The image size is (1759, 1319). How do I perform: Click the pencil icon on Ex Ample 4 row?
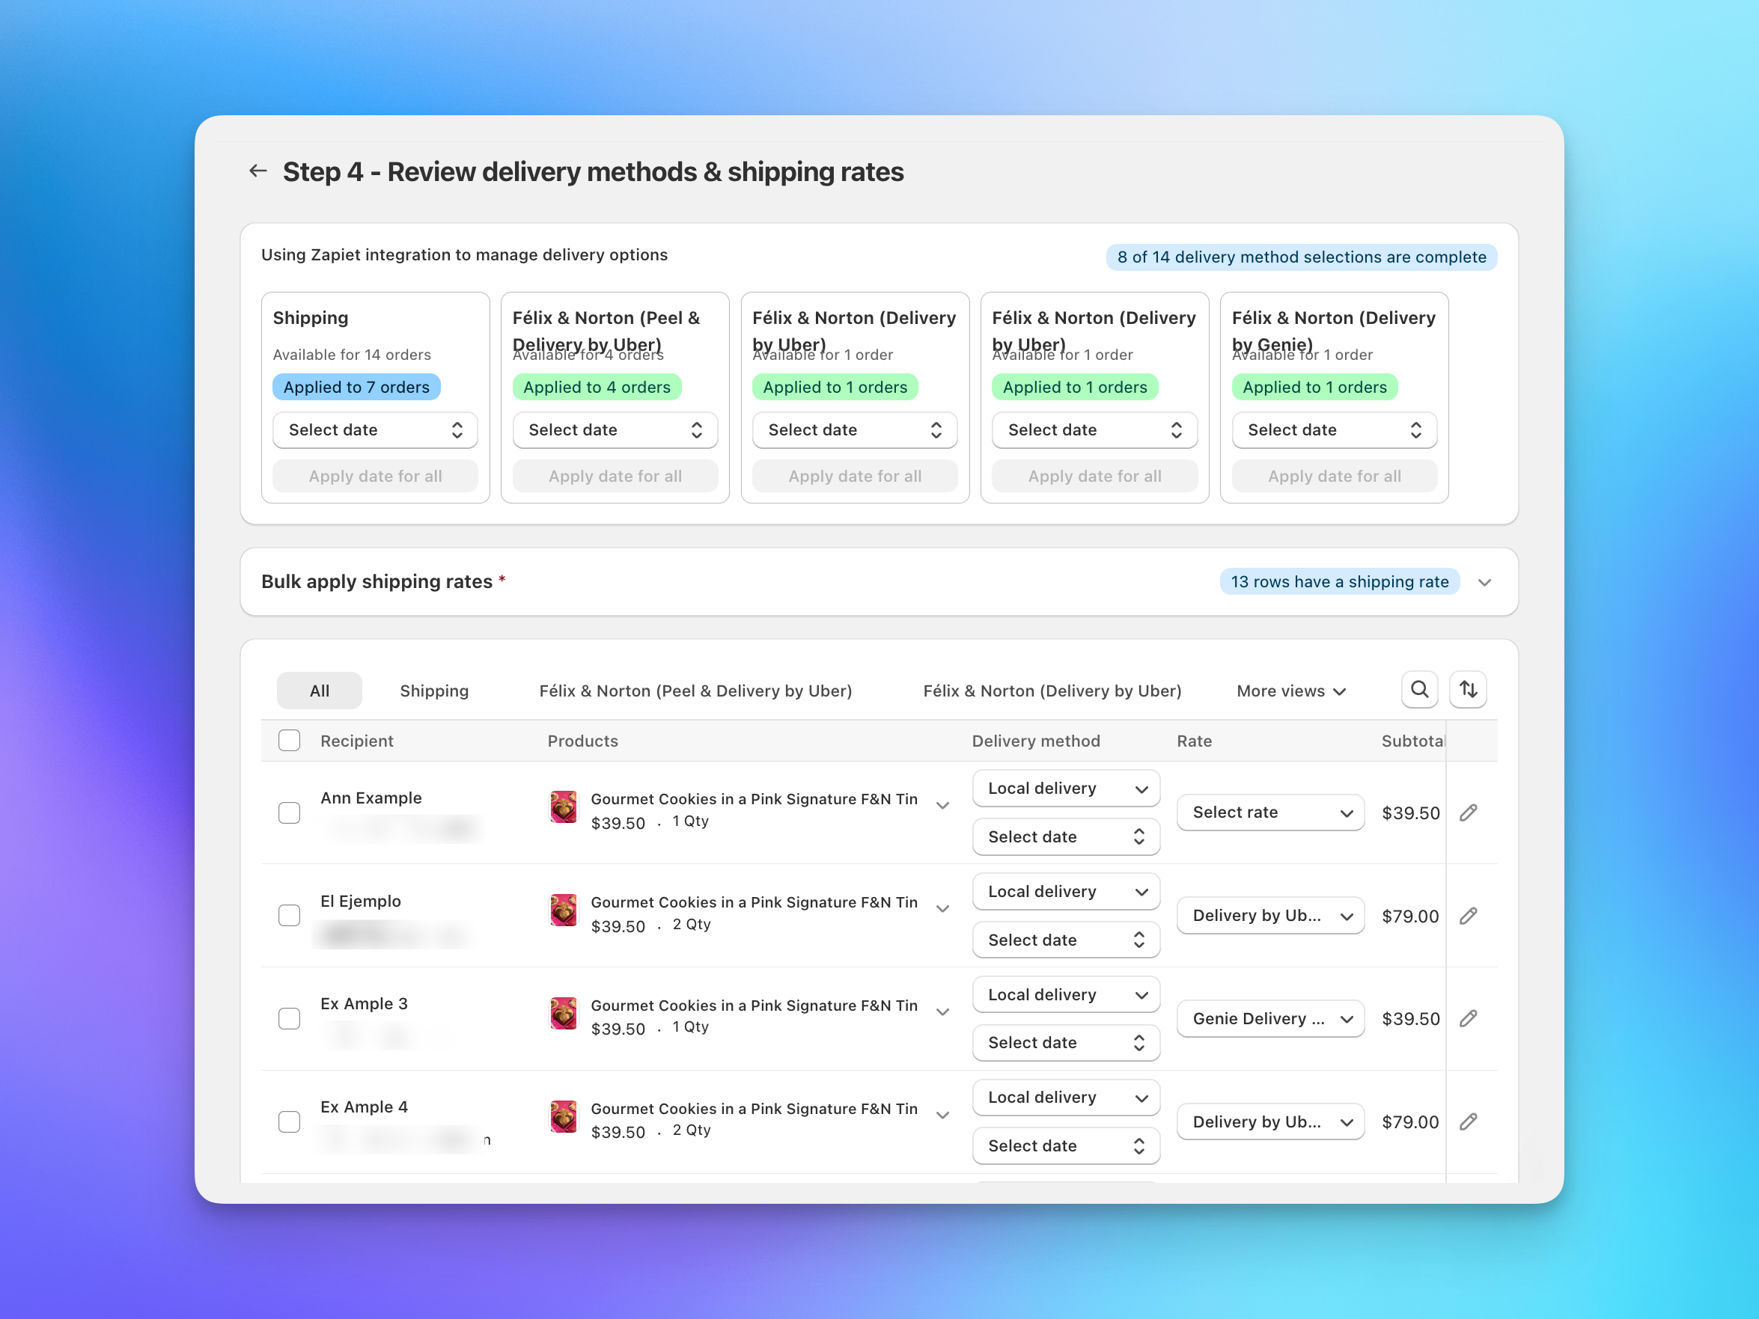click(x=1469, y=1121)
